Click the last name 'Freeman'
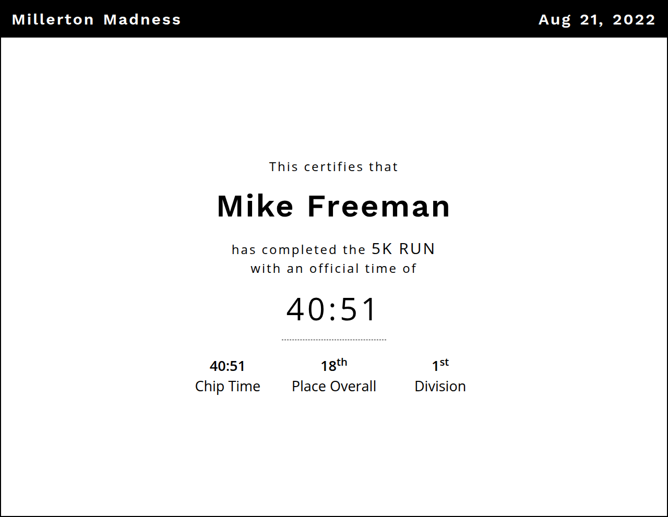This screenshot has height=517, width=668. (x=378, y=206)
